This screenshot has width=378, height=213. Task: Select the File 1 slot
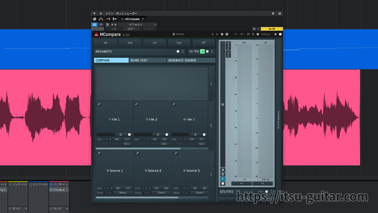[x=114, y=119]
